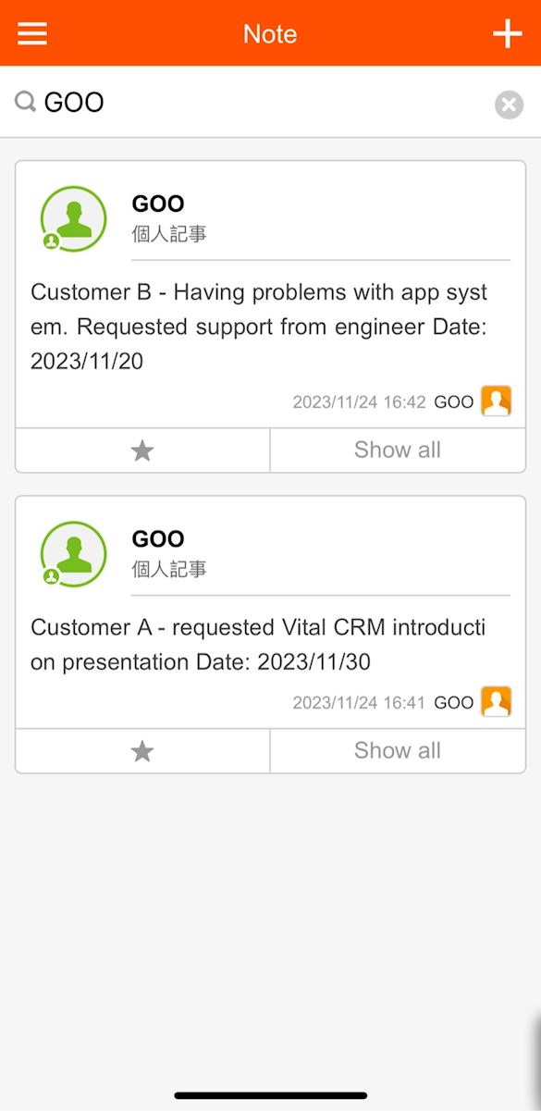Tap the search magnifier icon
541x1111 pixels.
coord(26,102)
